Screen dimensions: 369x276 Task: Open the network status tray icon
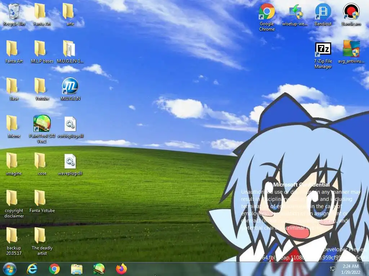(333, 269)
